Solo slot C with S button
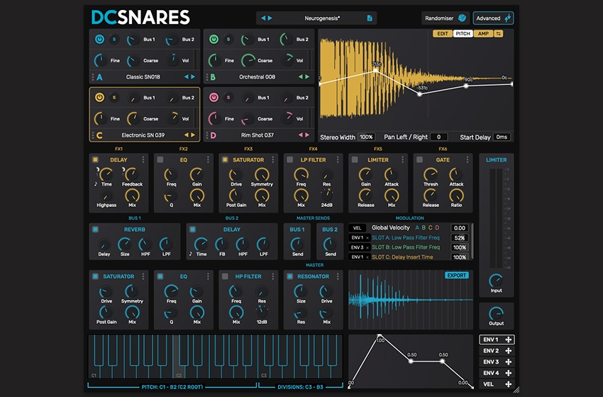 tap(114, 98)
